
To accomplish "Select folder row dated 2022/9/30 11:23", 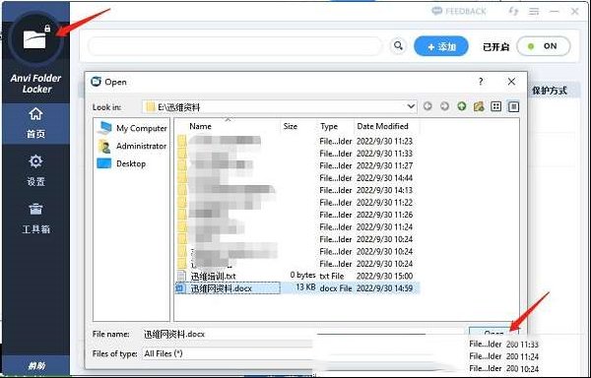I will tap(296, 141).
